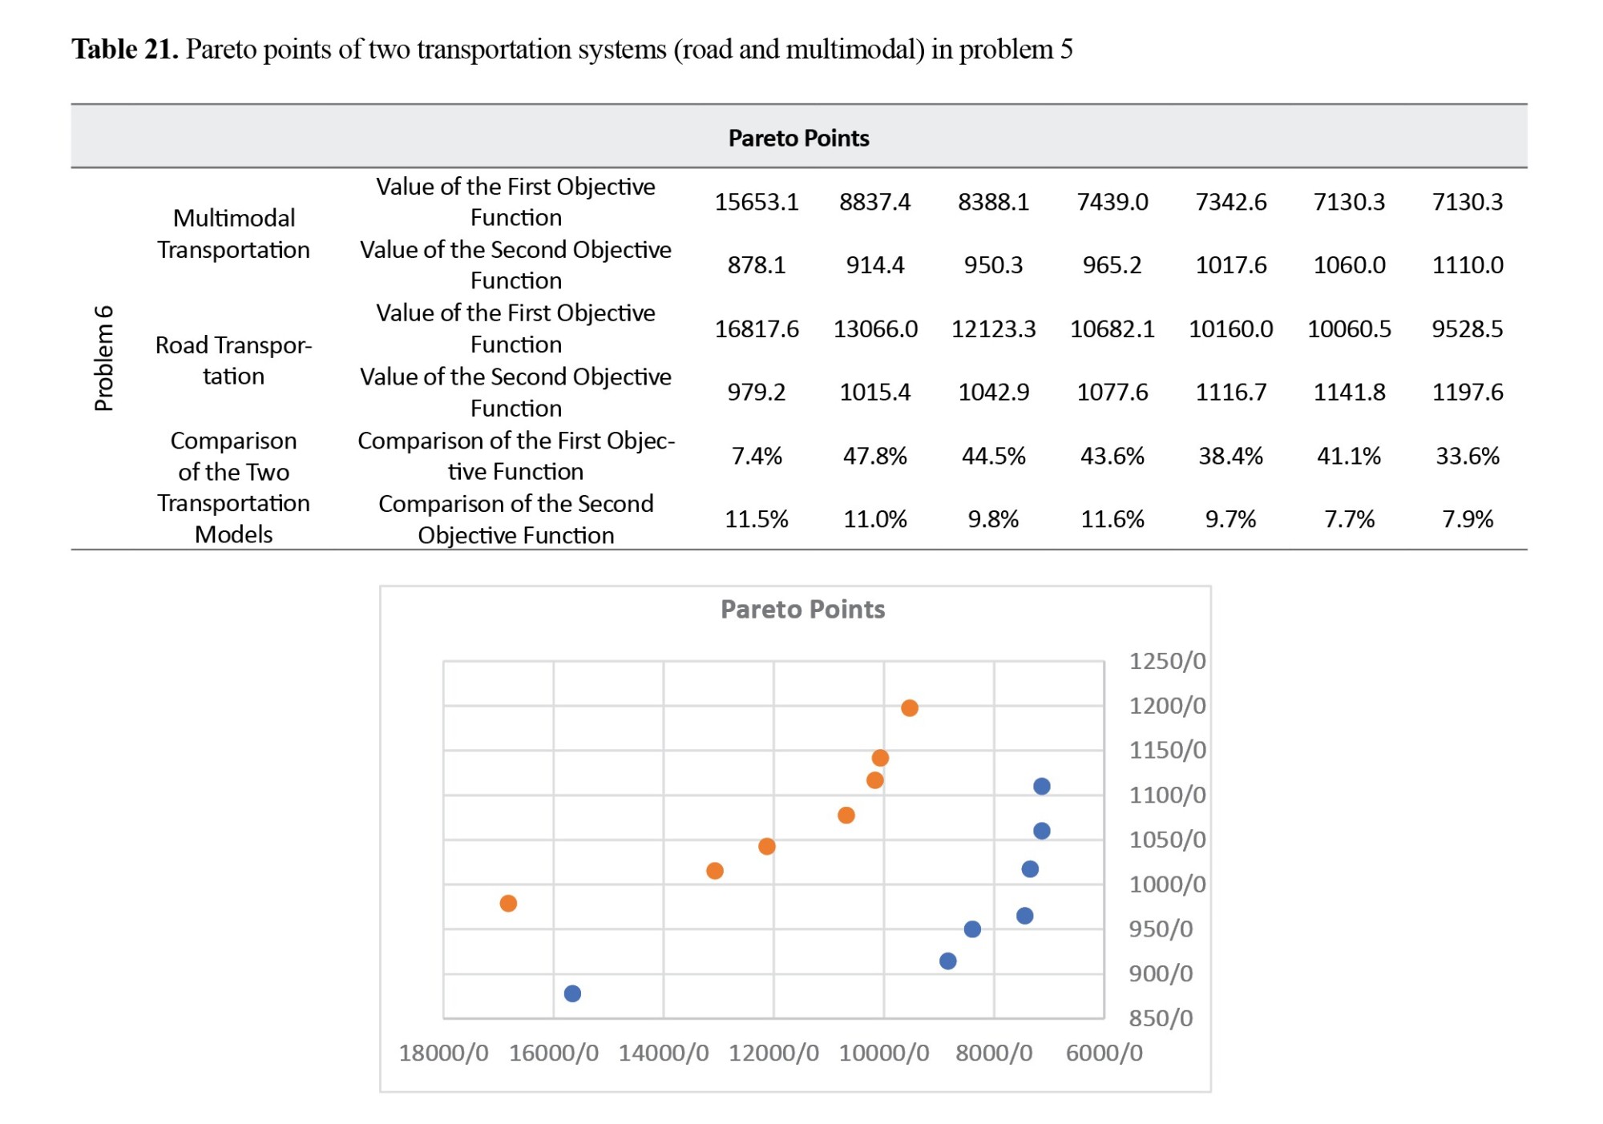
Task: Click the Multimodal Transportation row label
Action: point(233,233)
